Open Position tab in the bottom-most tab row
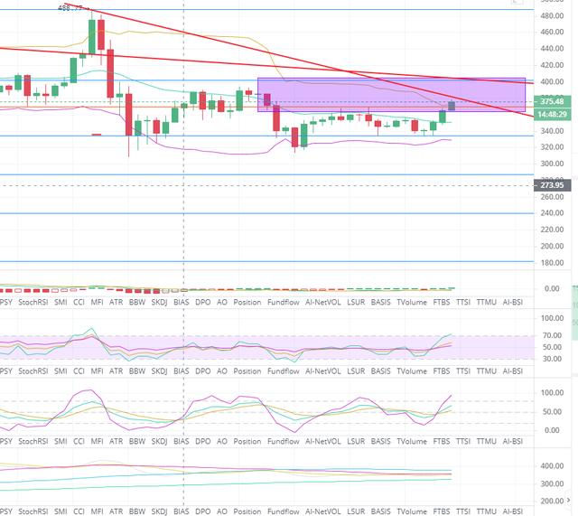Viewport: 578px width, 516px height. pos(247,511)
